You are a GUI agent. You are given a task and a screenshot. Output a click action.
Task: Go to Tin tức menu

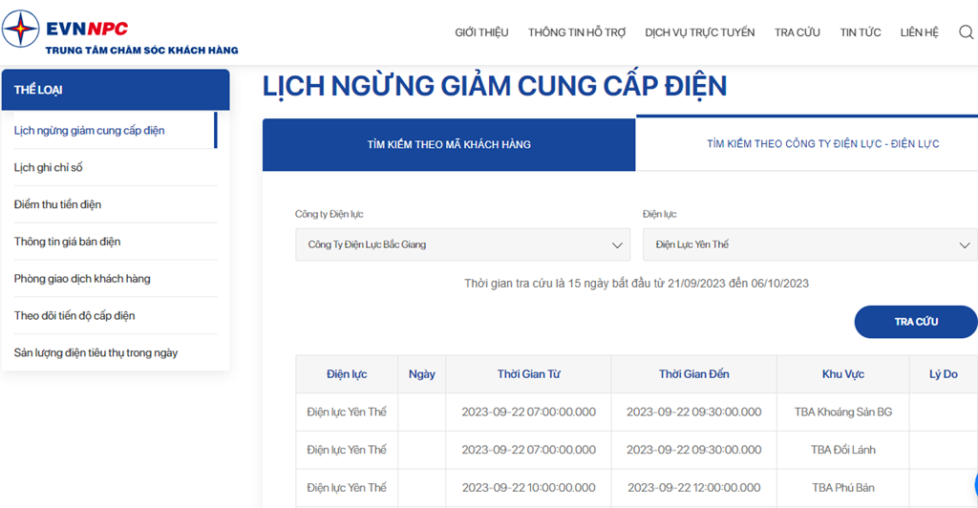pos(860,32)
